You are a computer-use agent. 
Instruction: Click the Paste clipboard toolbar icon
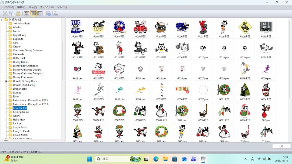point(18,14)
